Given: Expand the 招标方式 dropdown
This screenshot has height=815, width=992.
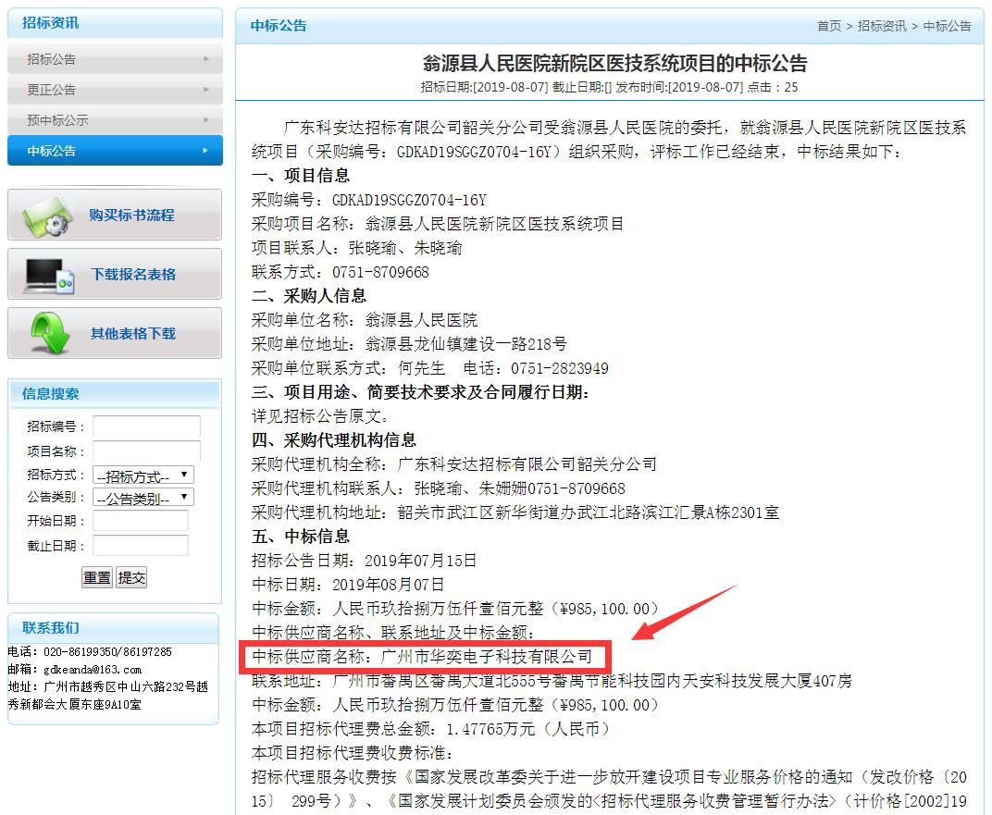Looking at the screenshot, I should (x=143, y=475).
